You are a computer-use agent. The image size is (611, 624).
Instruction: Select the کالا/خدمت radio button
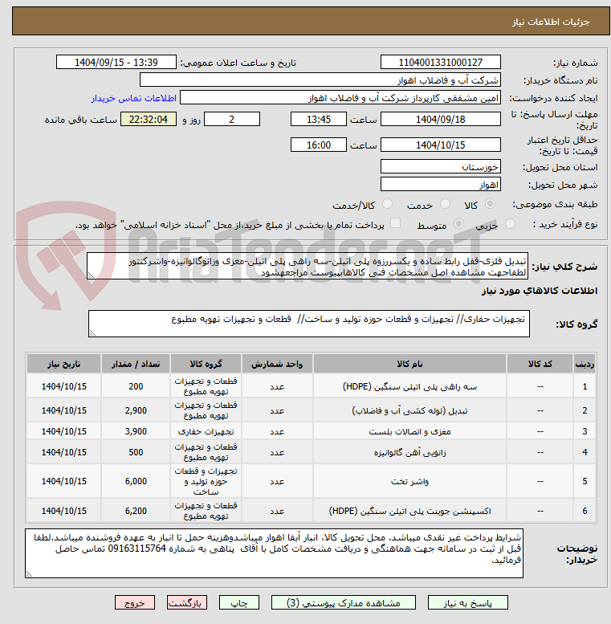tap(387, 204)
